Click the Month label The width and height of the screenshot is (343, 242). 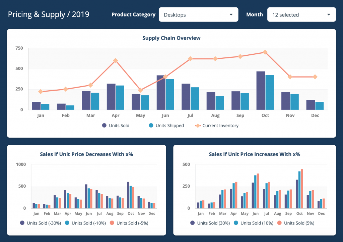[255, 14]
